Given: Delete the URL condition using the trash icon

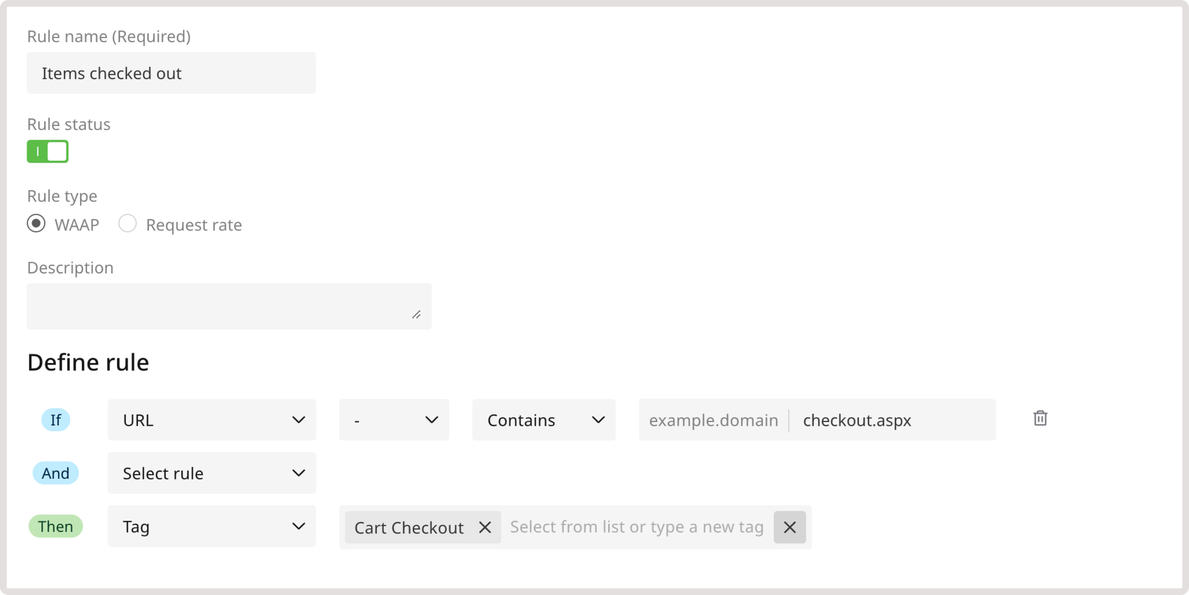Looking at the screenshot, I should pos(1040,419).
